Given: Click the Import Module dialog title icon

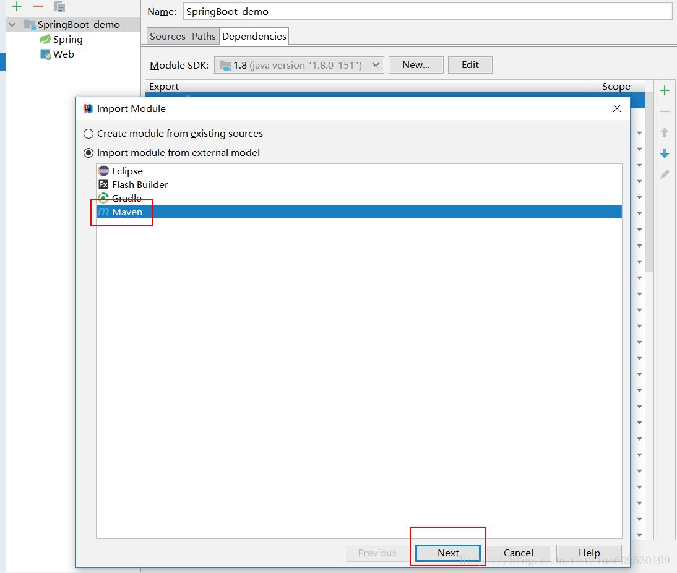Looking at the screenshot, I should (x=88, y=108).
